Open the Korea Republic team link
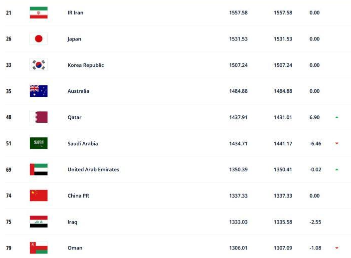 pos(86,65)
